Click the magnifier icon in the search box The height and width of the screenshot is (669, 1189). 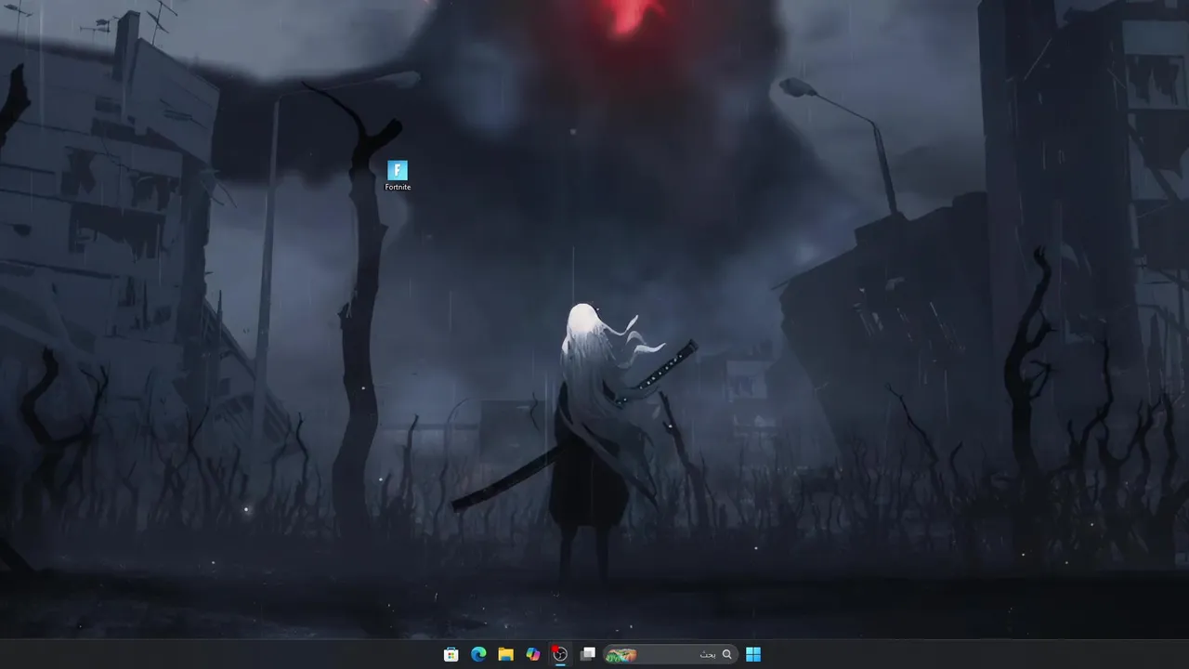[x=727, y=654]
